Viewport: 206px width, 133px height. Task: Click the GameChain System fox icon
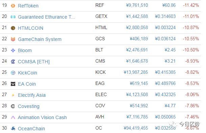[x=13, y=39]
